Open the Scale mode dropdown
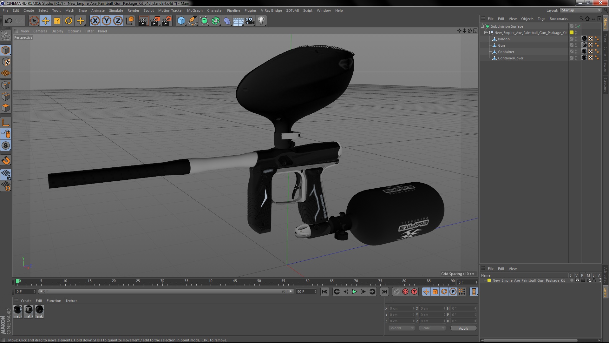Screen dimensions: 609x343 click(x=432, y=328)
